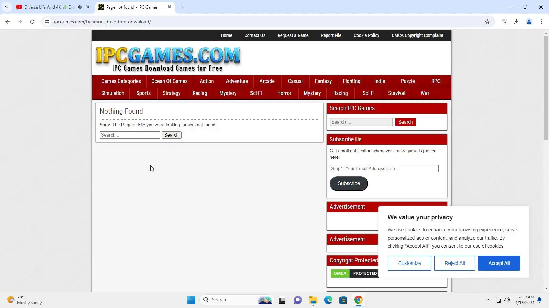Viewport: 549px width, 308px height.
Task: Open the media control icon in toolbar
Action: coord(504,22)
